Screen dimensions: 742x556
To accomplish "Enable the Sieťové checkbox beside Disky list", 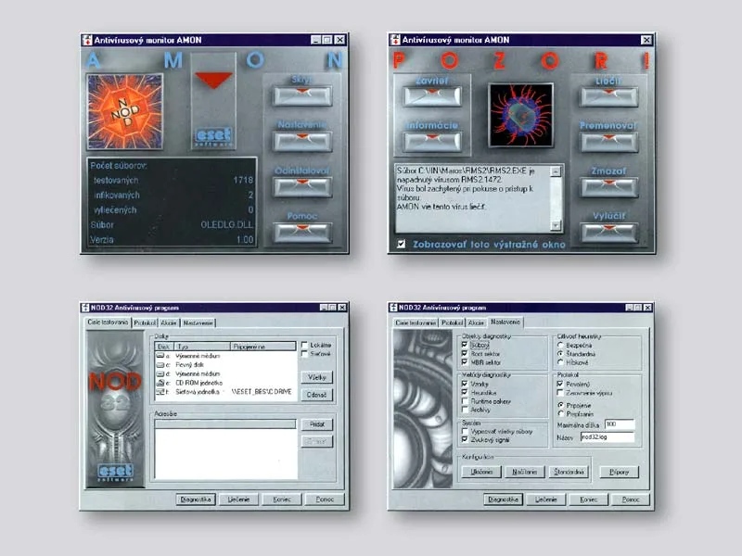I will pyautogui.click(x=304, y=354).
